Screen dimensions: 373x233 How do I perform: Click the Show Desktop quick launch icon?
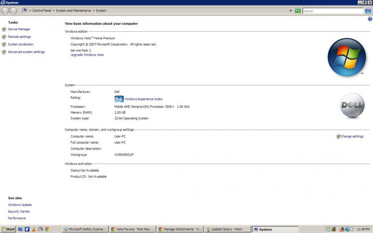point(20,229)
